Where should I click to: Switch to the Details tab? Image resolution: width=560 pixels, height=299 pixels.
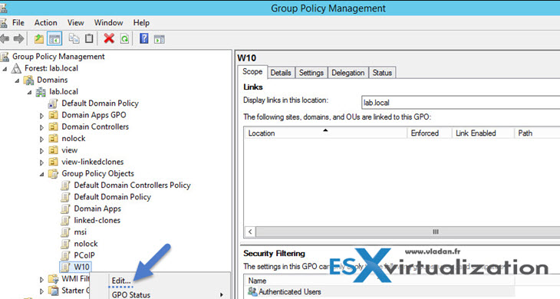[x=281, y=73]
